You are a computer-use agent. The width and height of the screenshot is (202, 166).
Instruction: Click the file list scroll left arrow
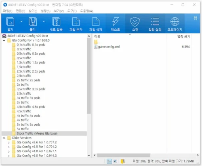pos(95,155)
